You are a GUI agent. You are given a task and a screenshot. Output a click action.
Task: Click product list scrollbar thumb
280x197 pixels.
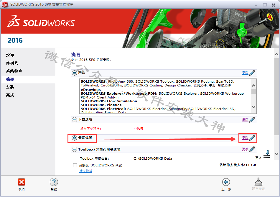pos(253,92)
